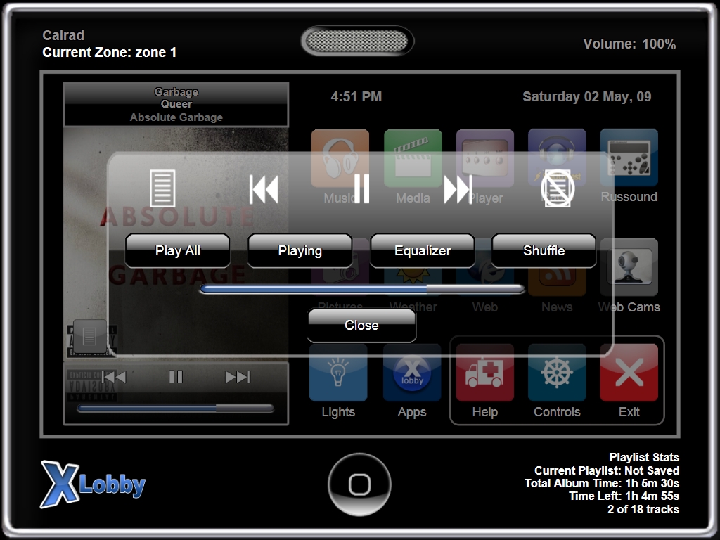This screenshot has width=720, height=540.
Task: Open the Playing view button
Action: [x=300, y=251]
